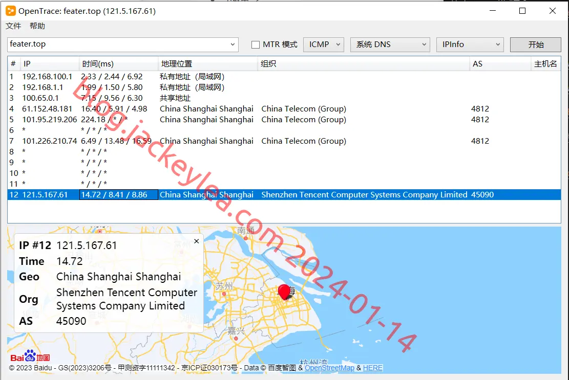Select hop 3 row 100.65.0.1
This screenshot has width=569, height=380.
284,98
